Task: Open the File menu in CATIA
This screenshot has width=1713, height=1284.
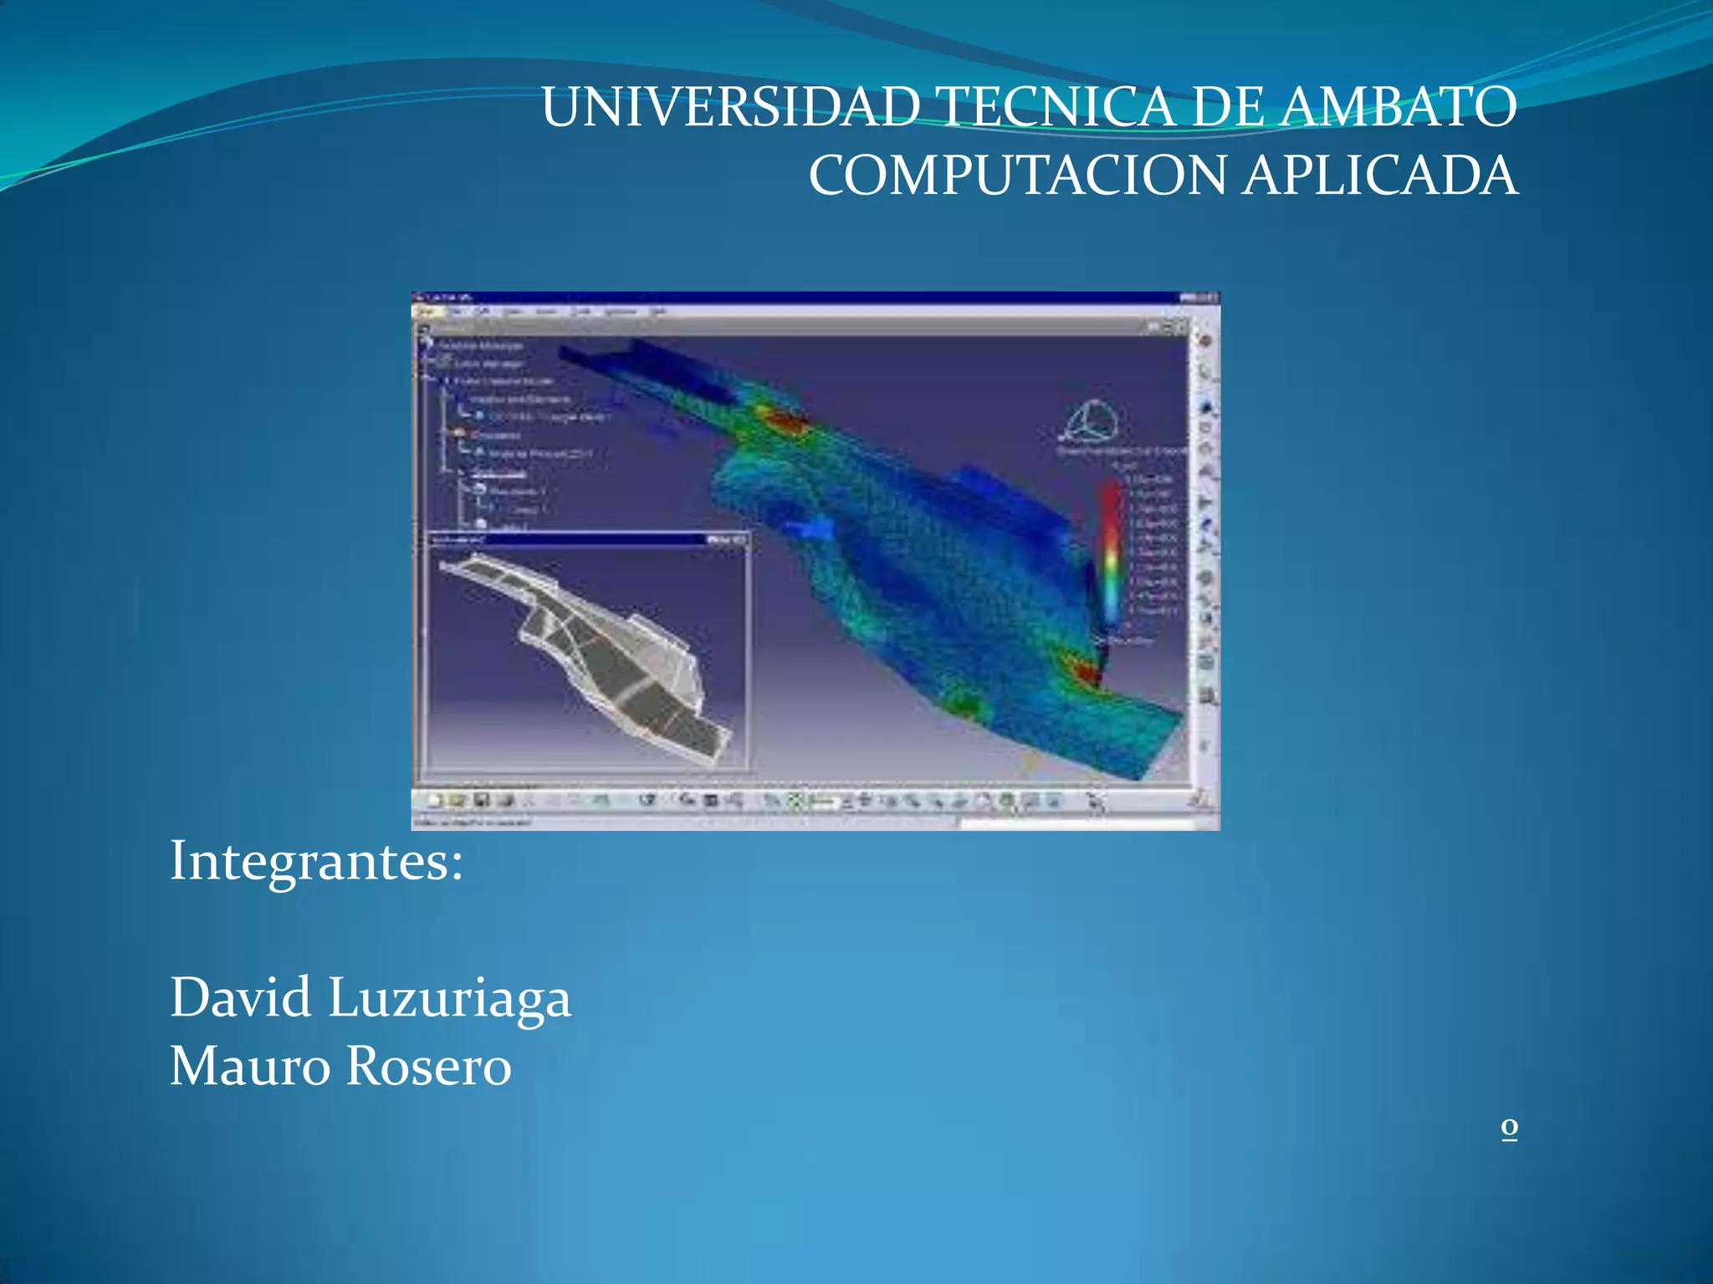Action: click(x=456, y=312)
